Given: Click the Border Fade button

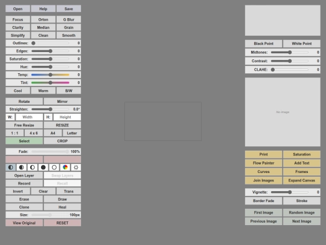Looking at the screenshot, I should tap(263, 201).
